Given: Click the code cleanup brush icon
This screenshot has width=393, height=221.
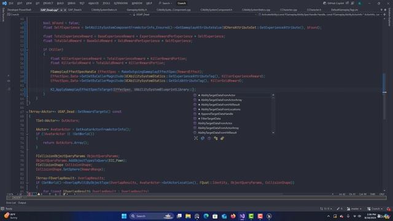Looking at the screenshot, I should tap(64, 194).
